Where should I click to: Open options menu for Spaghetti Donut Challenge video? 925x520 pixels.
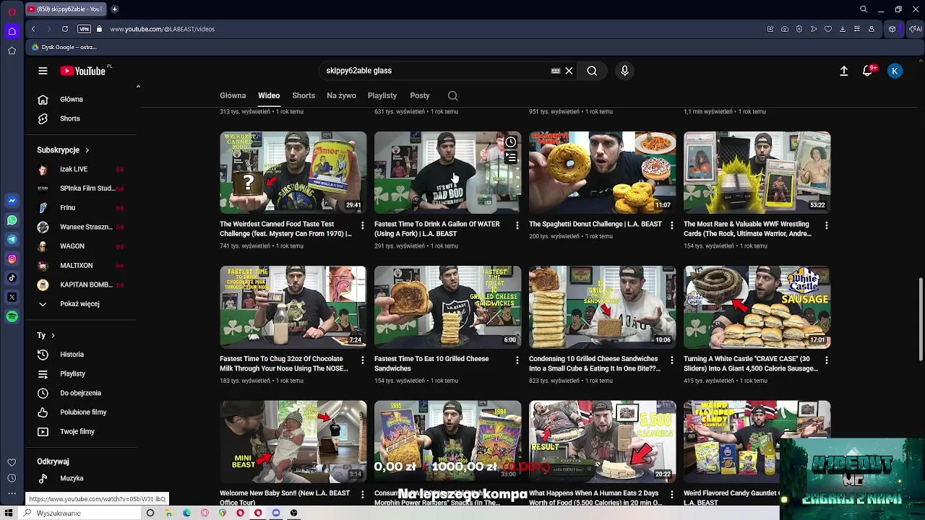tap(671, 225)
